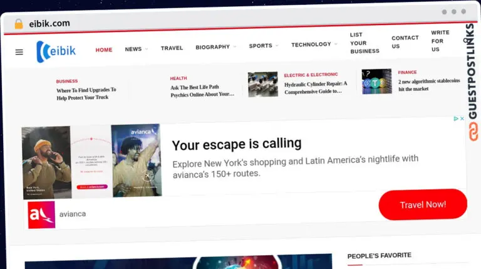The width and height of the screenshot is (481, 269).
Task: Close the ad using X icon
Action: (462, 119)
